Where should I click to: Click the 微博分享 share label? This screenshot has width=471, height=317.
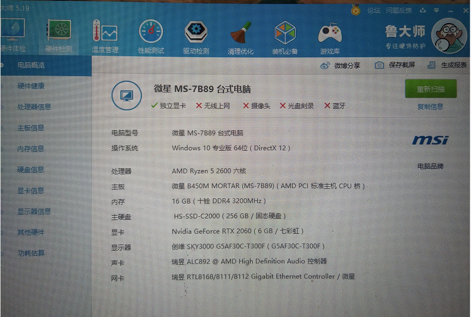[x=347, y=65]
